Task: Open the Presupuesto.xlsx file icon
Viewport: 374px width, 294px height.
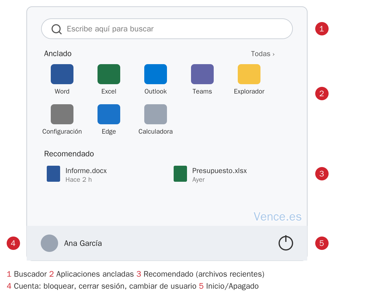Action: (x=180, y=174)
